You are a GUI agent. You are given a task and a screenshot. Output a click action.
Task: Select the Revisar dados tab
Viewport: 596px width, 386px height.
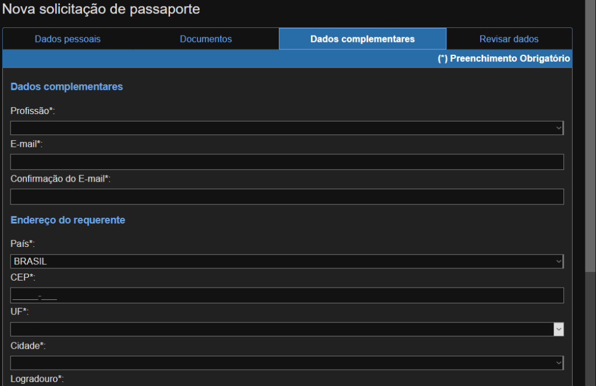tap(509, 38)
